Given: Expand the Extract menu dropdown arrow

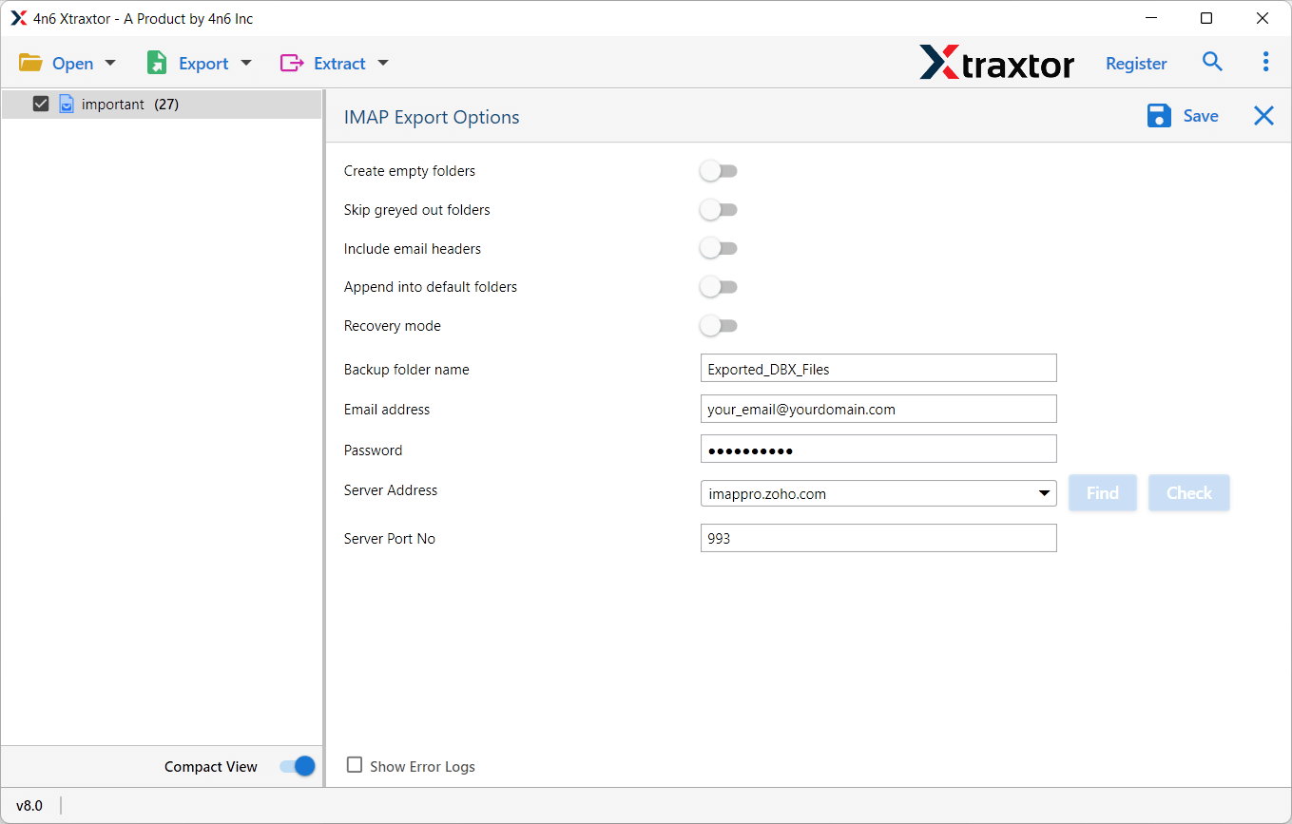Looking at the screenshot, I should pyautogui.click(x=383, y=63).
